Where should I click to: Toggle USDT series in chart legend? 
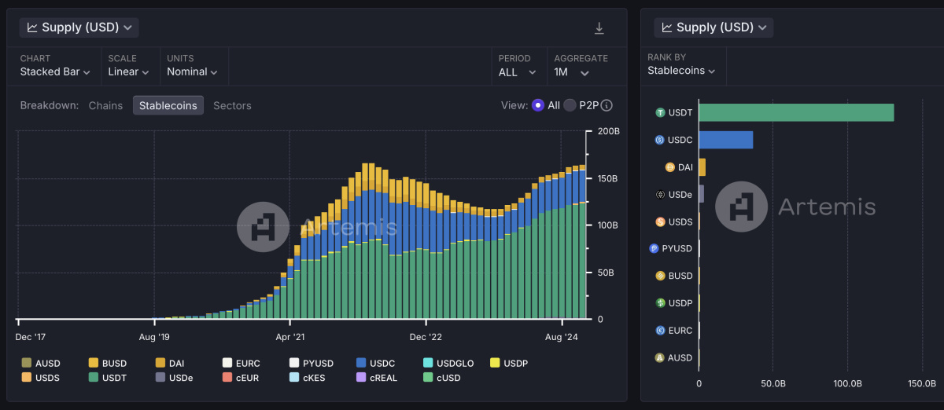(109, 377)
